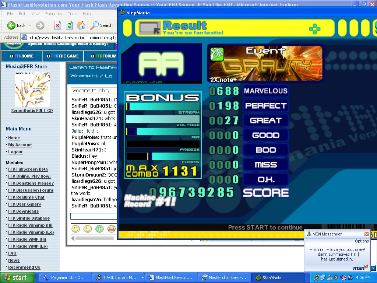Click the gray Forward arrow in Internet Explorer
Viewport: 377px width, 283px height.
pyautogui.click(x=40, y=25)
